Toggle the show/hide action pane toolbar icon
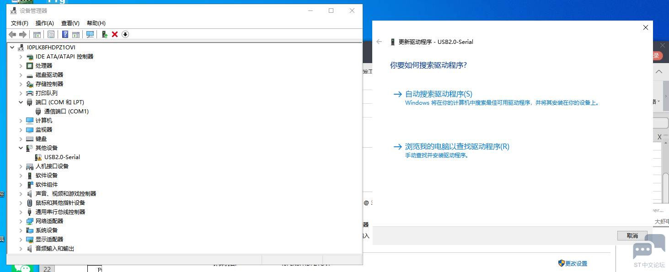This screenshot has width=669, height=272. (76, 34)
